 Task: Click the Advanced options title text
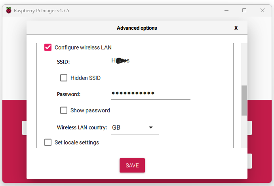[137, 28]
